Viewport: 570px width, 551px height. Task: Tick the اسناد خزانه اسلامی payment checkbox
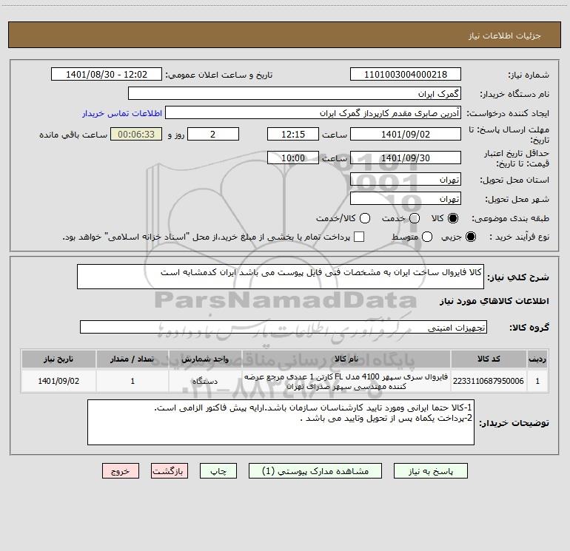click(x=359, y=237)
